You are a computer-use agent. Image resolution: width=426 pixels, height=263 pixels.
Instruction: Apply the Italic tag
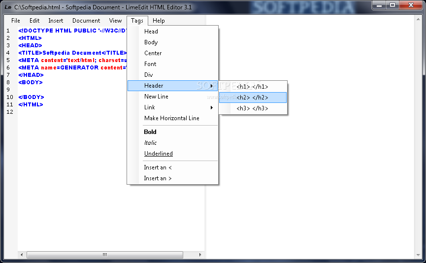pyautogui.click(x=172, y=143)
